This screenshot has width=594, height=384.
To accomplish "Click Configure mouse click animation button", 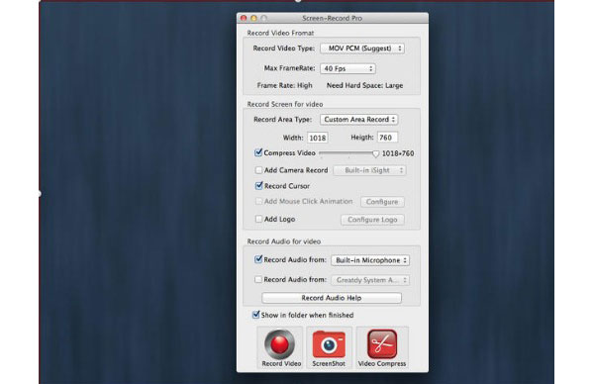I will point(382,202).
